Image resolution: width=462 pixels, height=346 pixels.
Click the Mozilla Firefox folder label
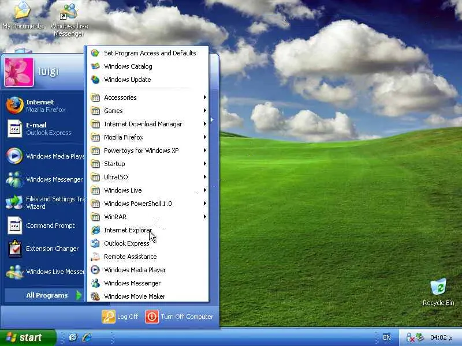pyautogui.click(x=124, y=137)
